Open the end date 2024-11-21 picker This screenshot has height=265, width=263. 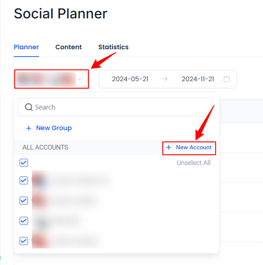point(198,79)
